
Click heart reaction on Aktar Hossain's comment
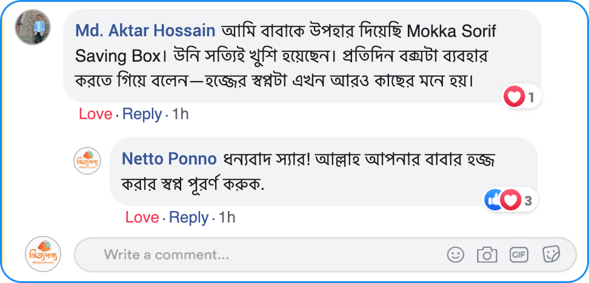coord(514,96)
